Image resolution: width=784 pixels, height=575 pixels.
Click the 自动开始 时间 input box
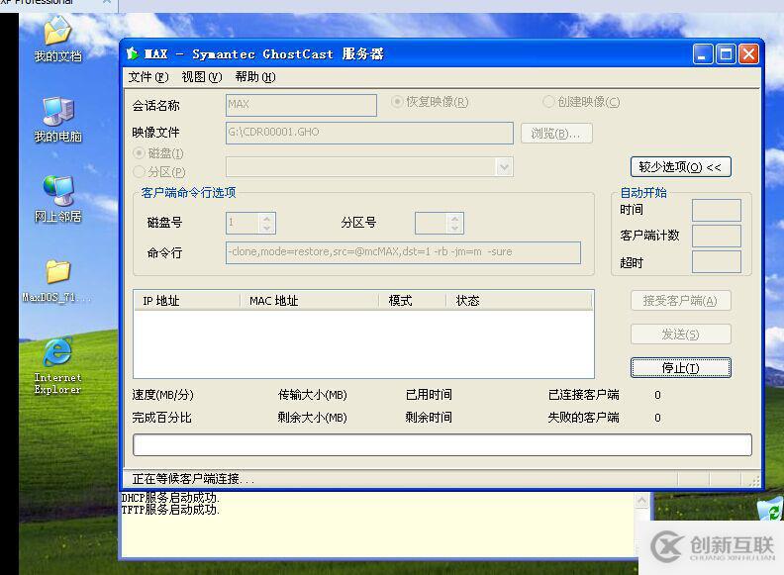pyautogui.click(x=716, y=210)
